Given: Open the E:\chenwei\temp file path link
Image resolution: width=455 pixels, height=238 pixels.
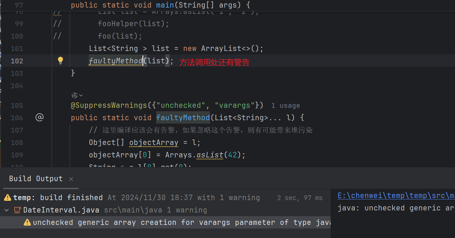Looking at the screenshot, I should 396,196.
